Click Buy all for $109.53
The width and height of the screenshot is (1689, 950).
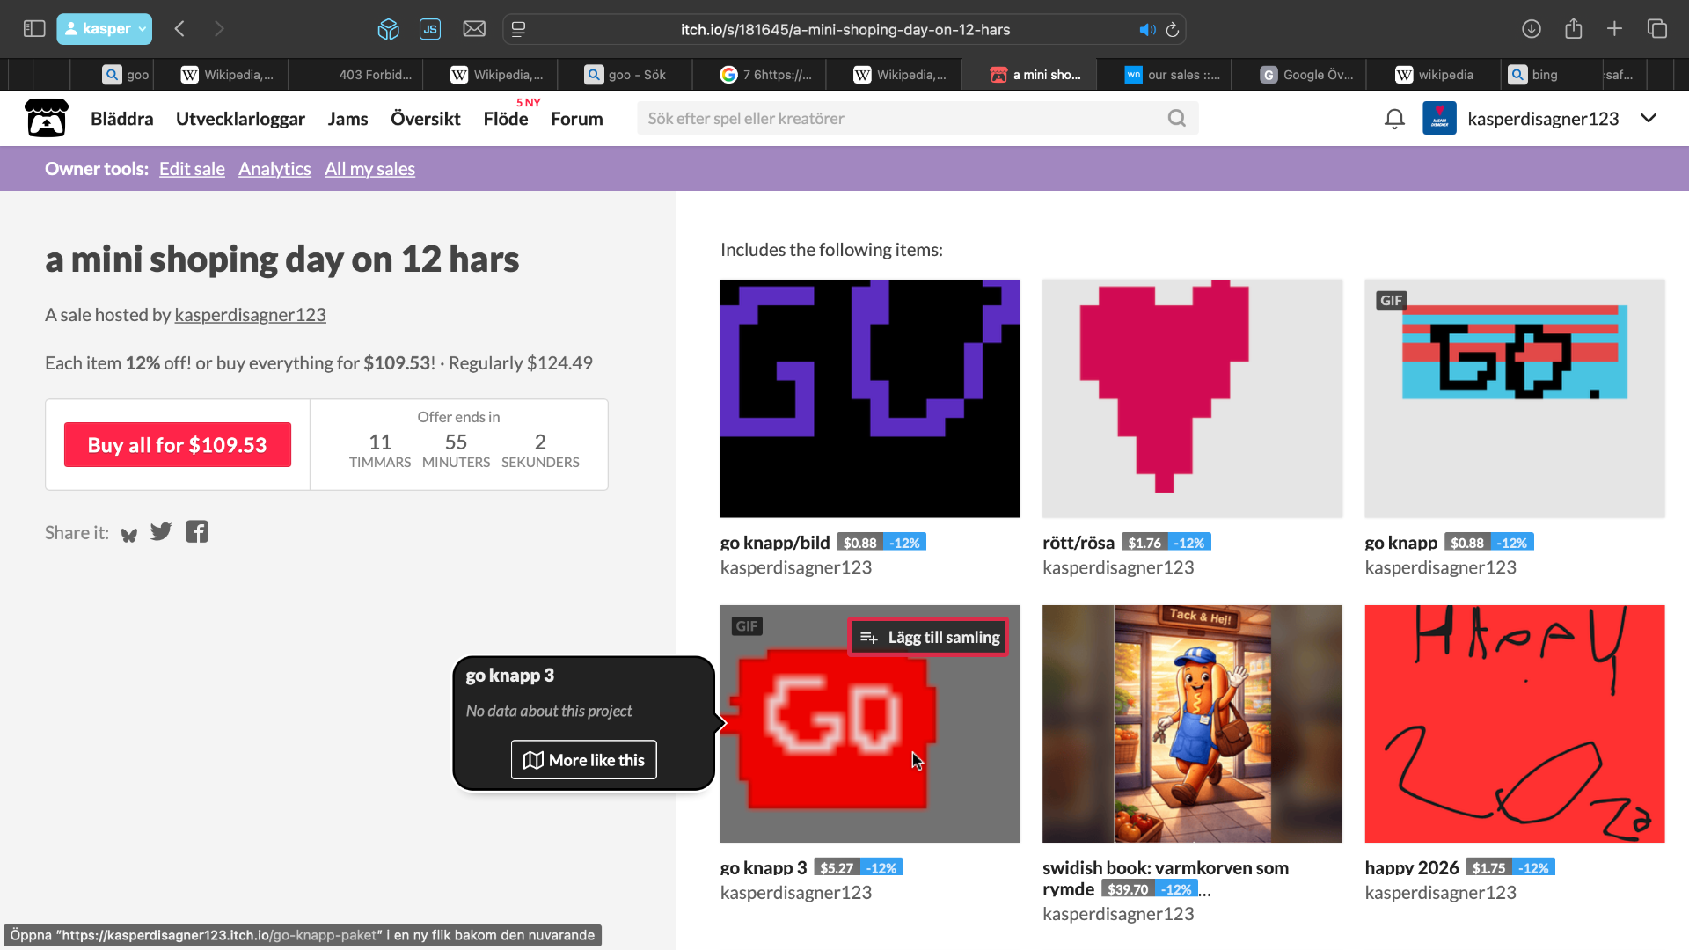tap(177, 445)
